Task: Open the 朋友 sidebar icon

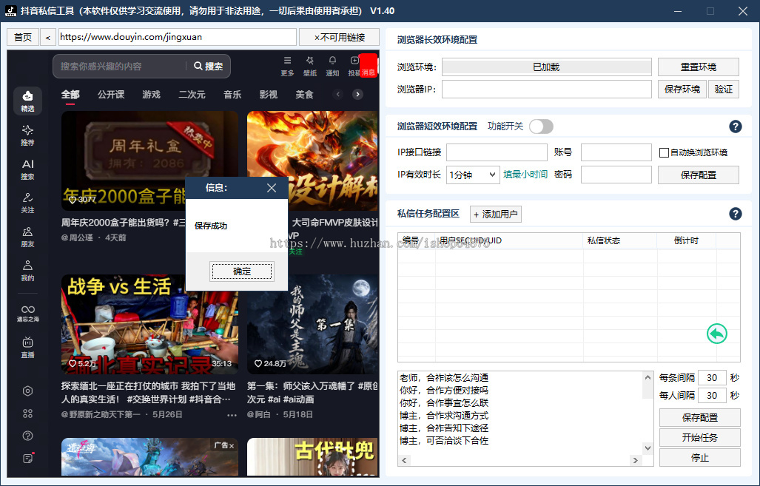Action: click(27, 237)
